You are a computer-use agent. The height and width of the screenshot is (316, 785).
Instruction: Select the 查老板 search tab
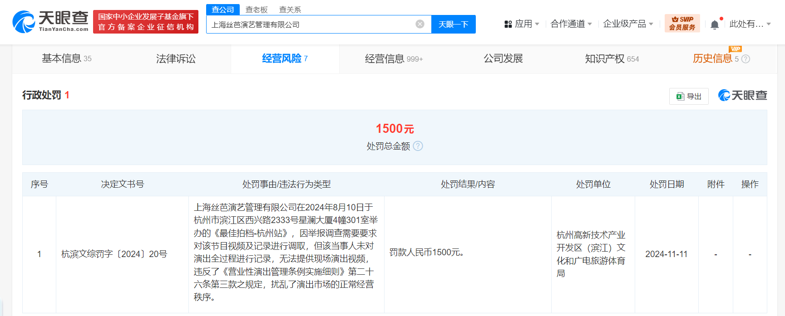(x=257, y=10)
